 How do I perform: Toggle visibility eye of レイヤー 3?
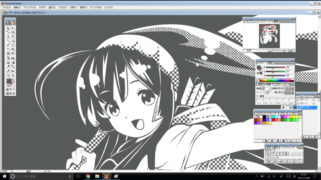coord(283,107)
